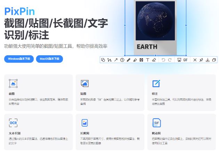The height and width of the screenshot is (153, 219).
Task: Select the pencil drawing tool
Action: [x=129, y=60]
